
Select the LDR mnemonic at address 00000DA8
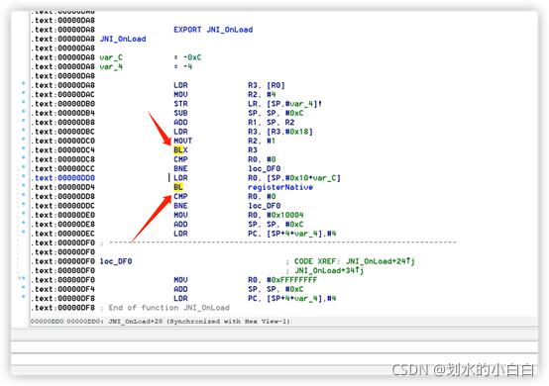coord(180,85)
